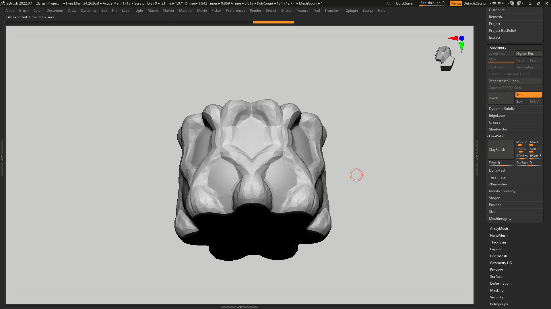The height and width of the screenshot is (309, 551).
Task: Toggle the AC auto-collapse button
Action: tap(388, 3)
